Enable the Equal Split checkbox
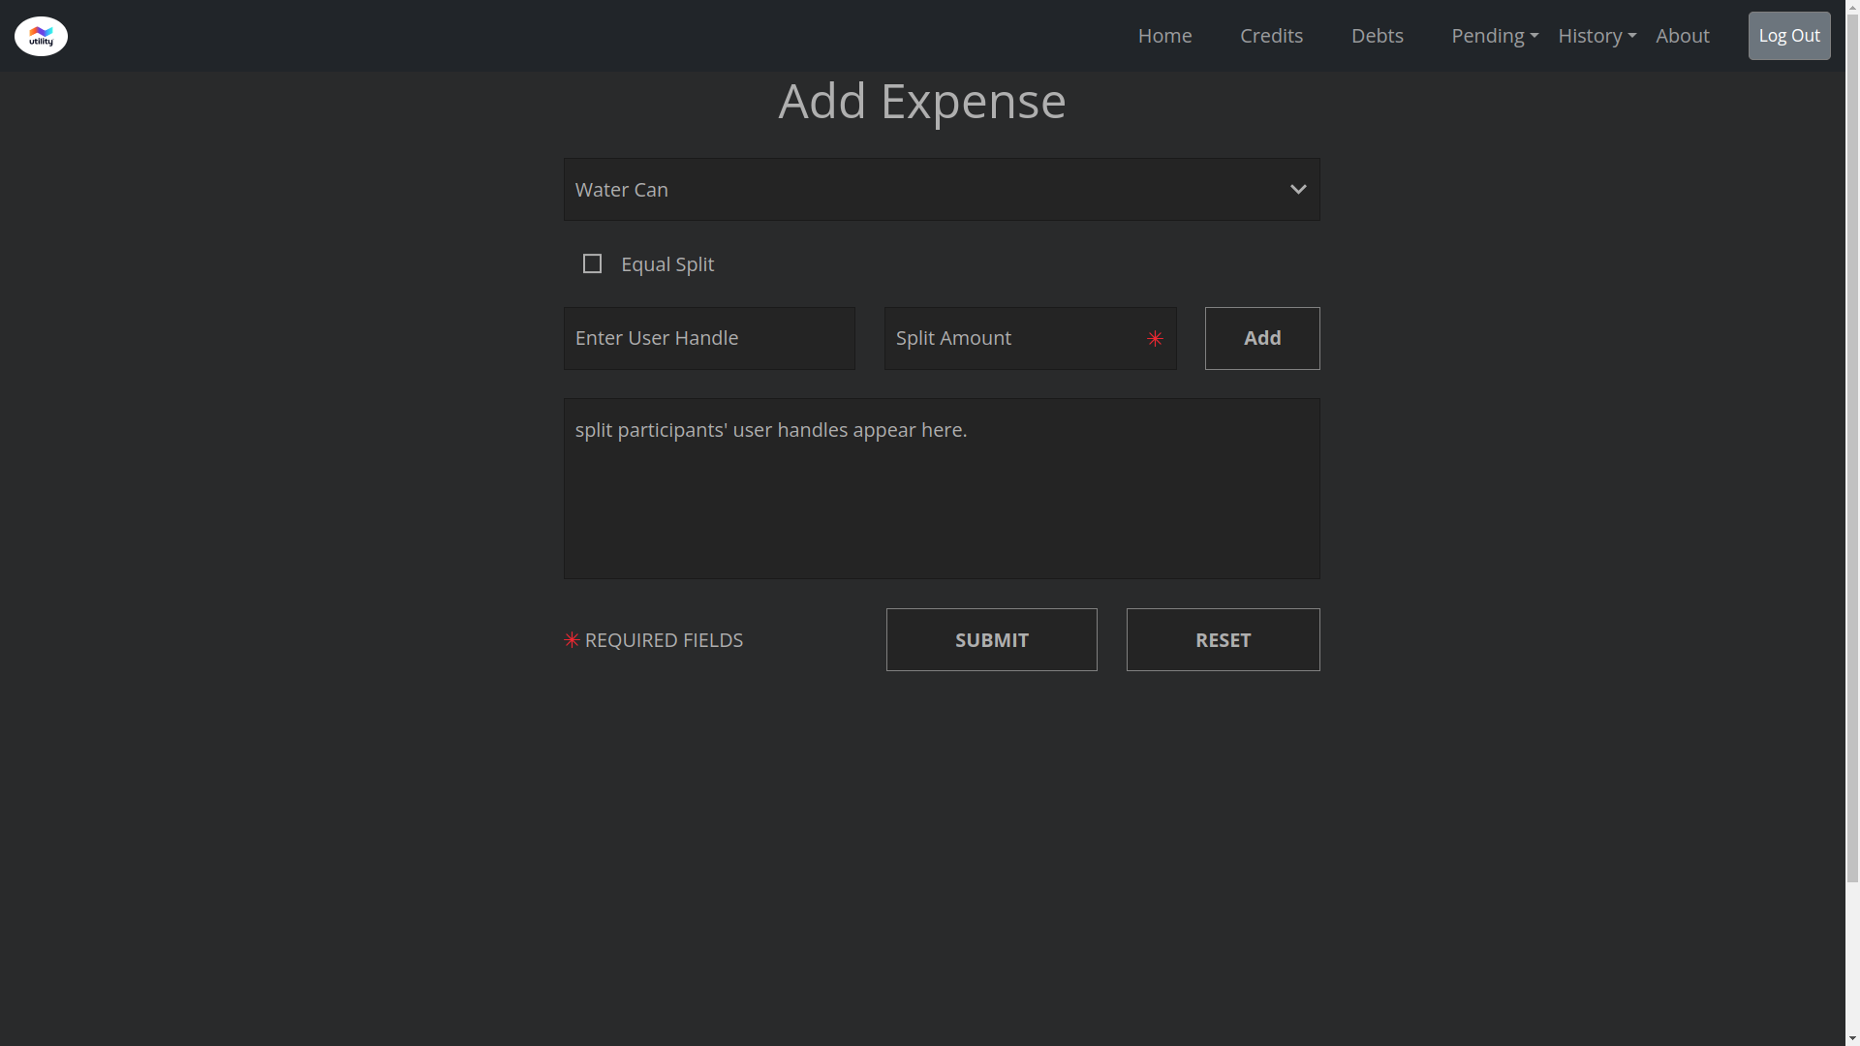Image resolution: width=1860 pixels, height=1046 pixels. pyautogui.click(x=592, y=264)
